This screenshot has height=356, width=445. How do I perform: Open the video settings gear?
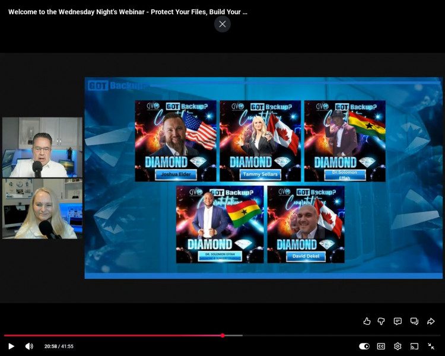398,347
